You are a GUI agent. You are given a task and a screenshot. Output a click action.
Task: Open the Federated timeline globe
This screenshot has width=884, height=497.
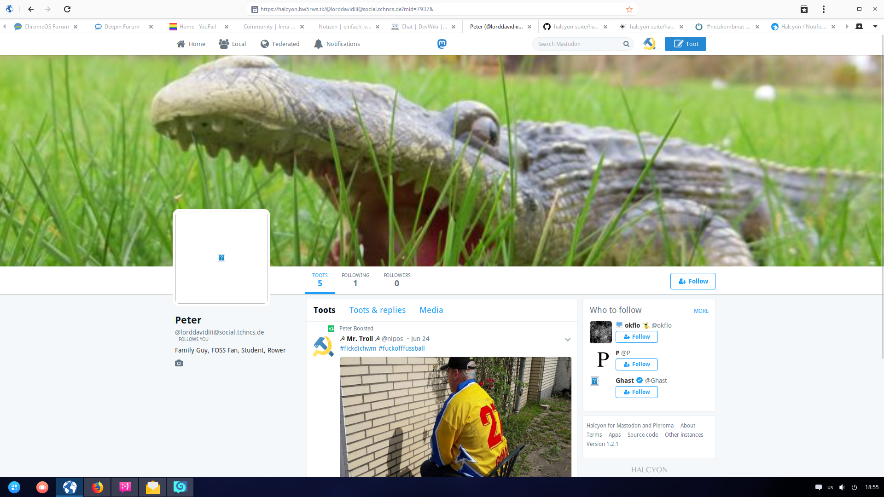click(265, 44)
